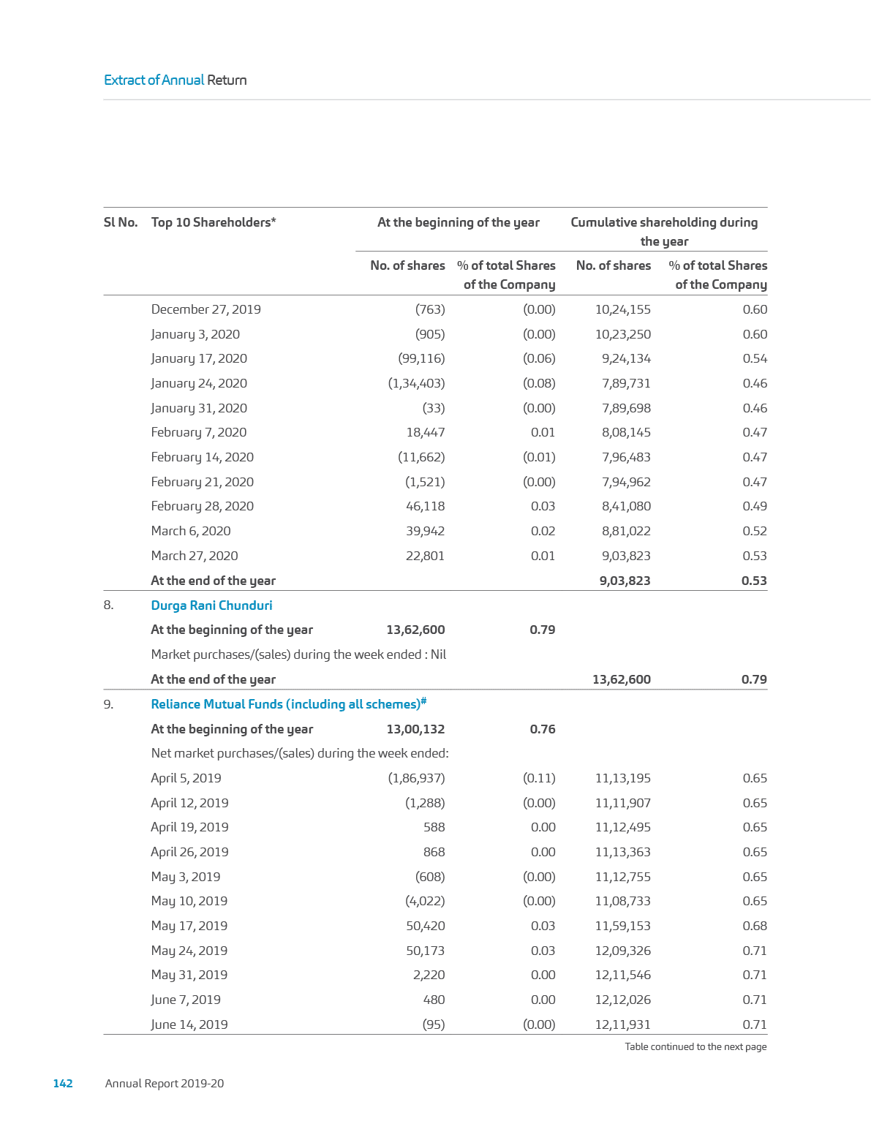Screen dimensions: 871x1140
Task: Click the 'Annual Report 2019-20' footer text
Action: pyautogui.click(x=165, y=1084)
